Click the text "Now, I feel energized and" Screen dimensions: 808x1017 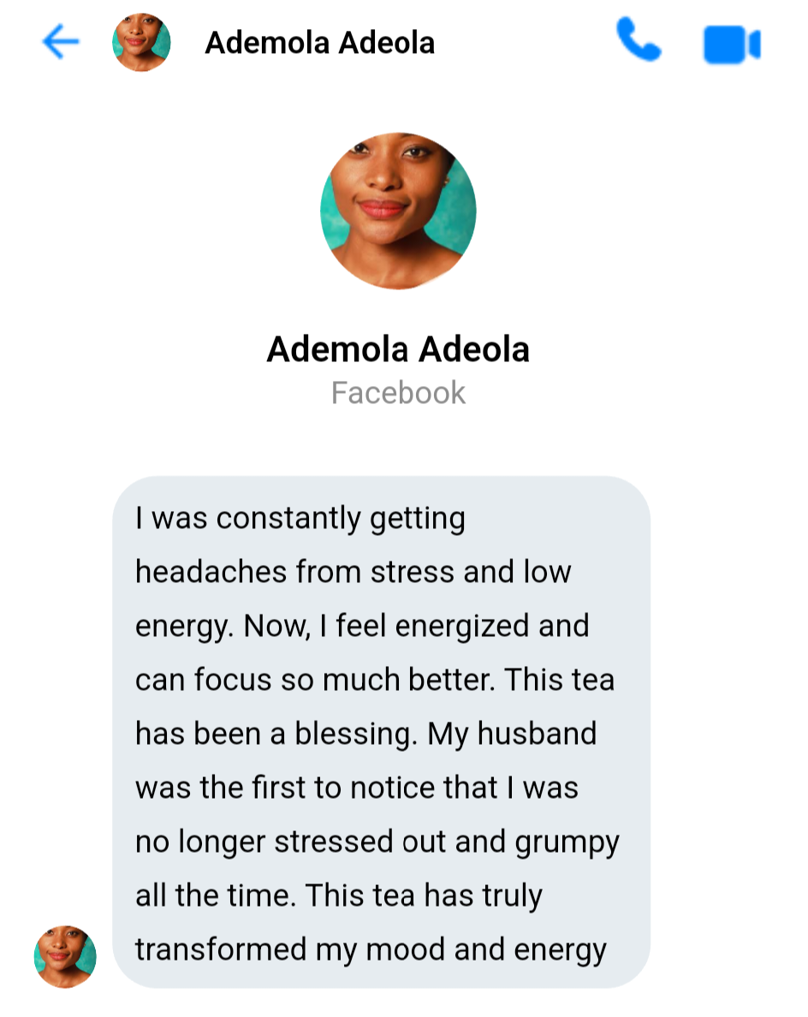tap(416, 626)
